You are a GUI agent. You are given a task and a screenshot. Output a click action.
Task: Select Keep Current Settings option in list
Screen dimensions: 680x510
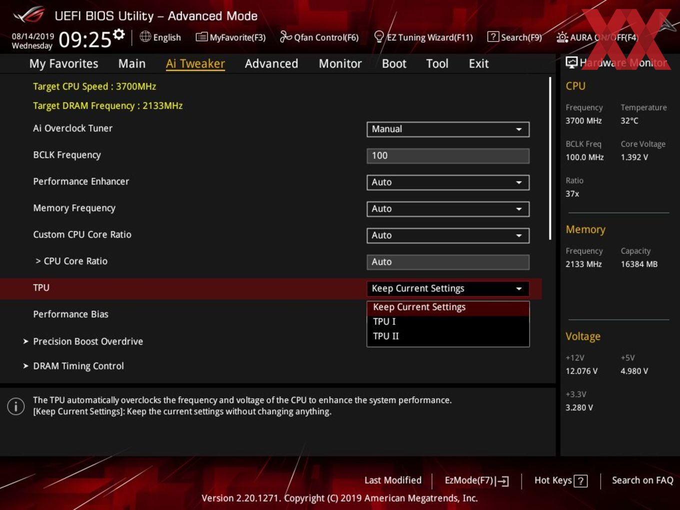[448, 307]
